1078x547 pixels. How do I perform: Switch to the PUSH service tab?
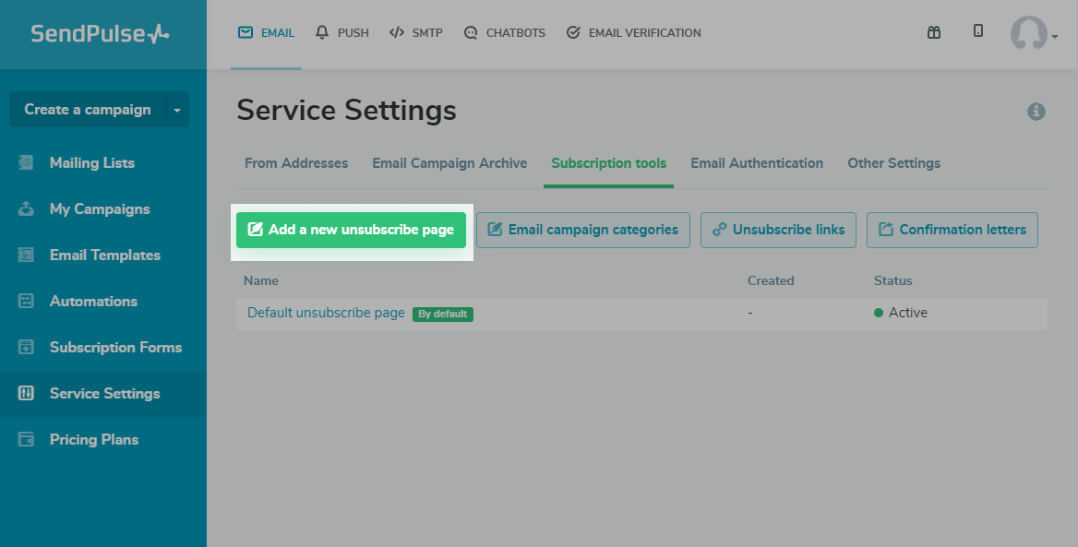pyautogui.click(x=341, y=33)
